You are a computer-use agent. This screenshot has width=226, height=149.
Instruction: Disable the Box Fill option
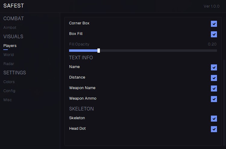point(214,34)
